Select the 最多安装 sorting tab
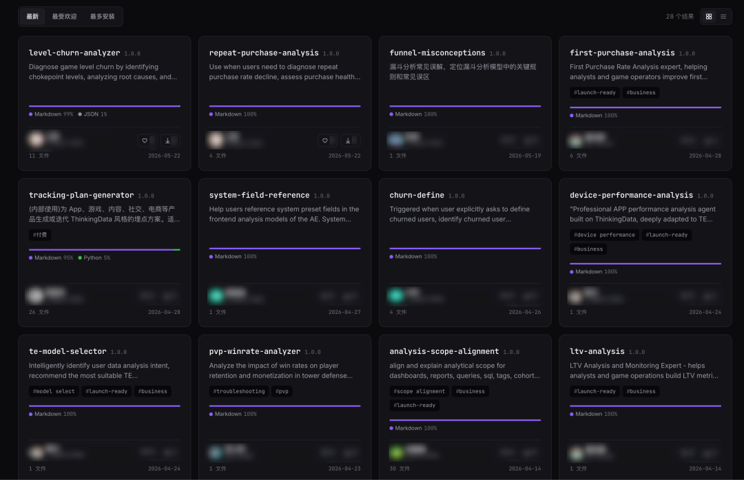744x480 pixels. tap(103, 17)
